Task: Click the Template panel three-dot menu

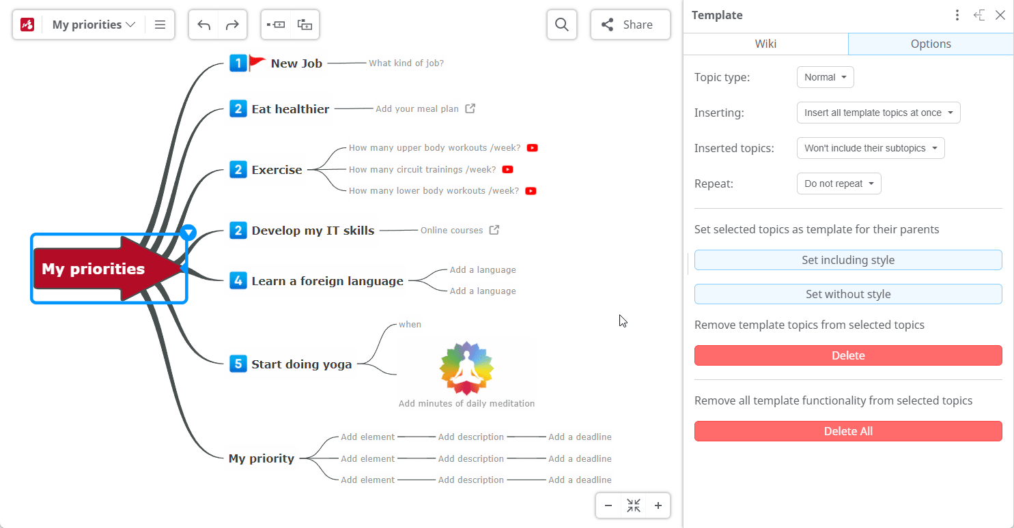Action: click(x=957, y=15)
